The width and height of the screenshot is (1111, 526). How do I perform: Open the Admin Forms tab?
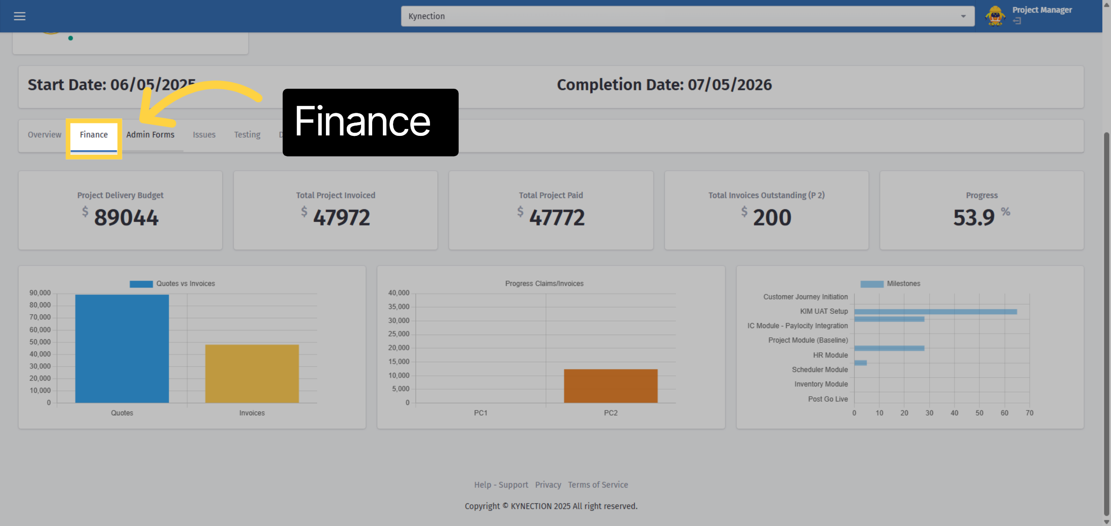tap(150, 135)
